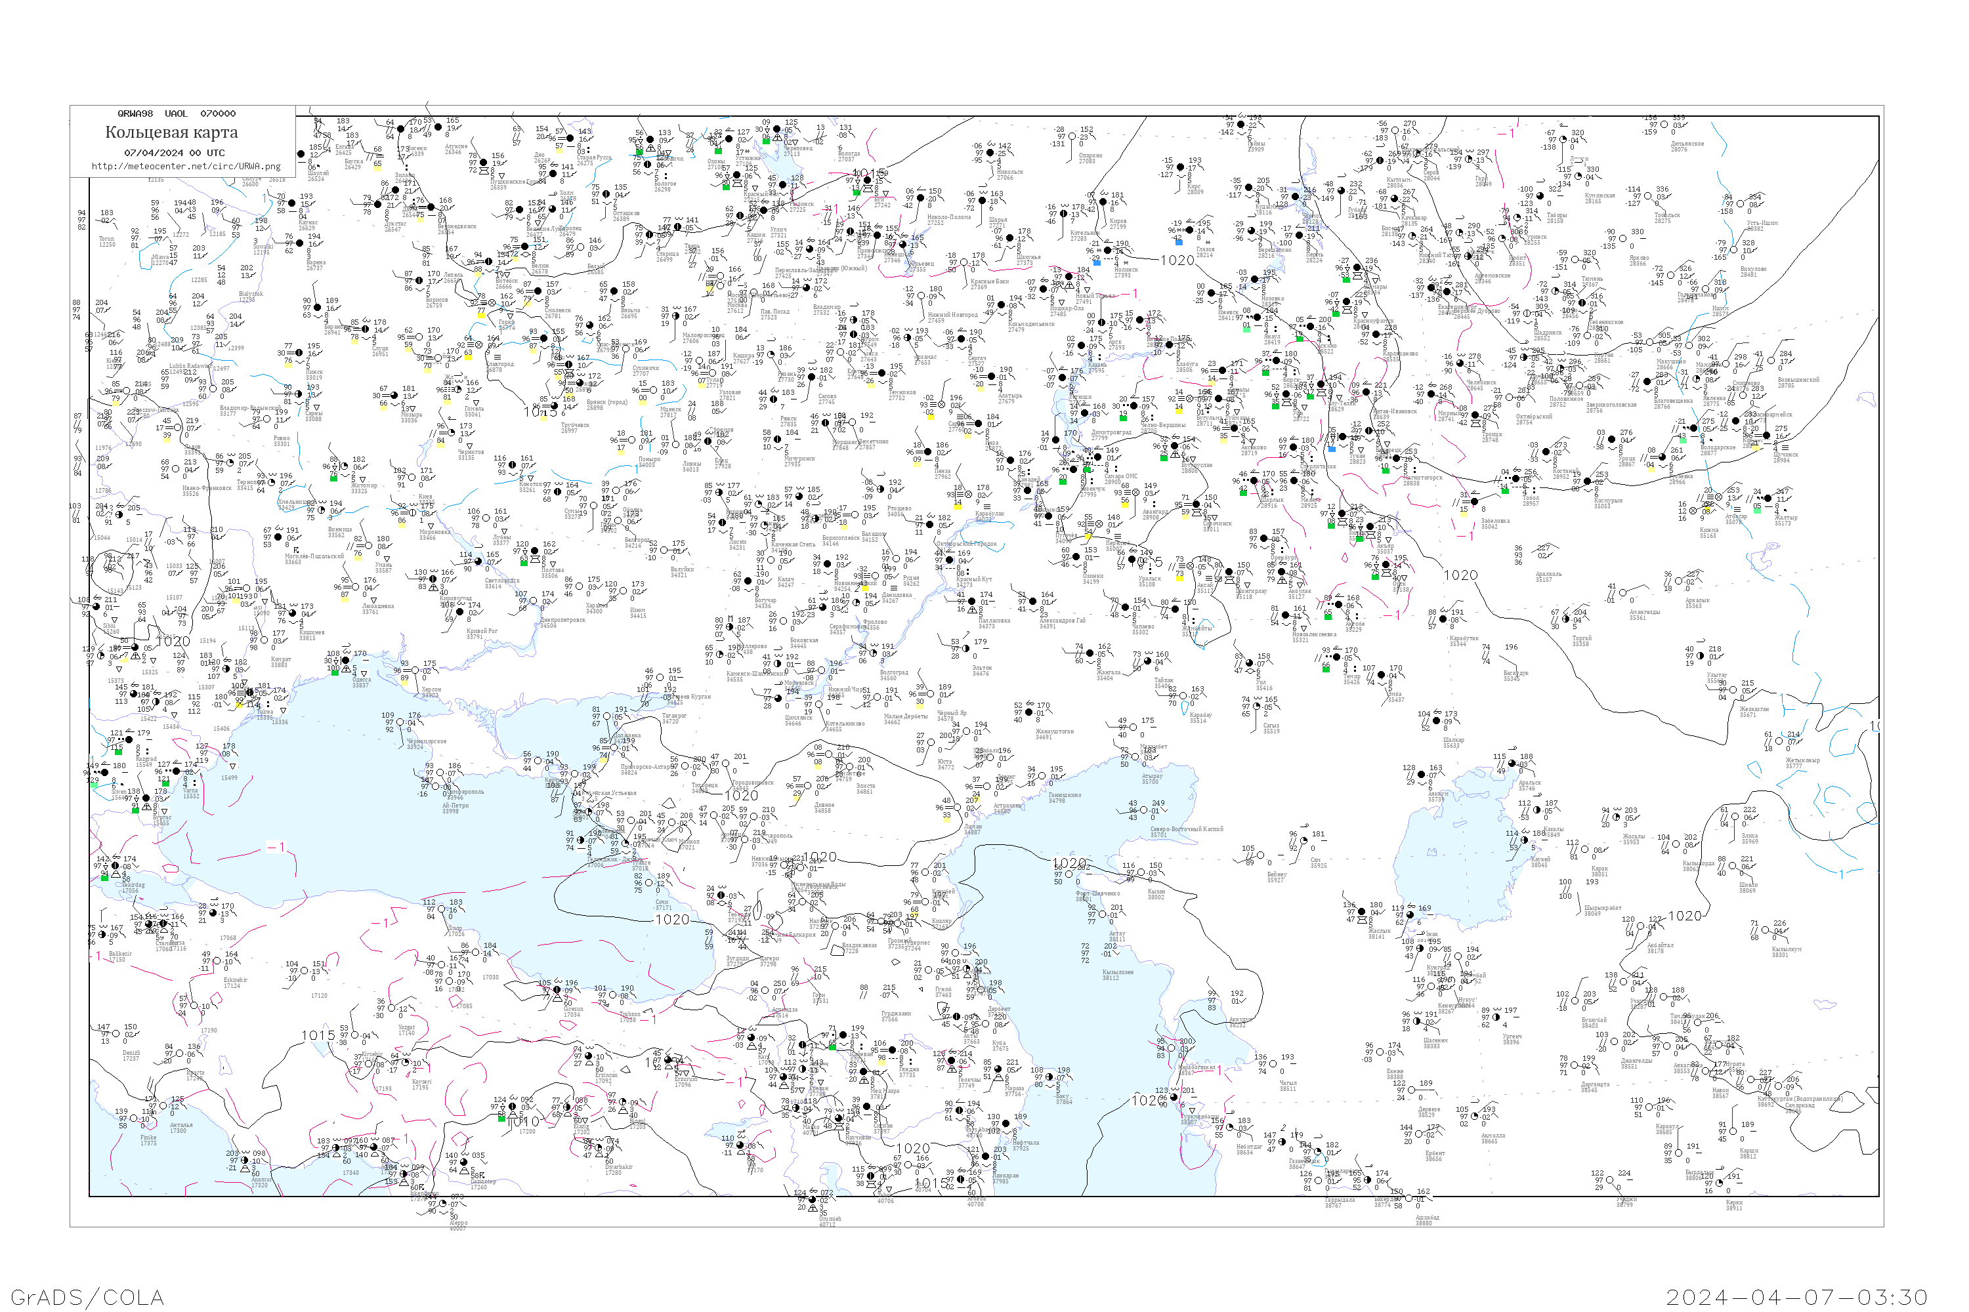Click the 1015 isobar label near Kirsehir

click(318, 1036)
